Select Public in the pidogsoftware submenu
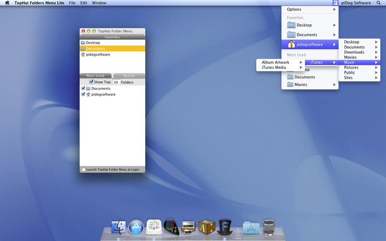Viewport: 386px width, 241px height. coord(359,73)
